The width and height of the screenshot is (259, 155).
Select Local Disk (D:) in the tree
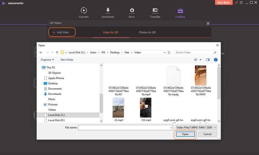click(56, 120)
